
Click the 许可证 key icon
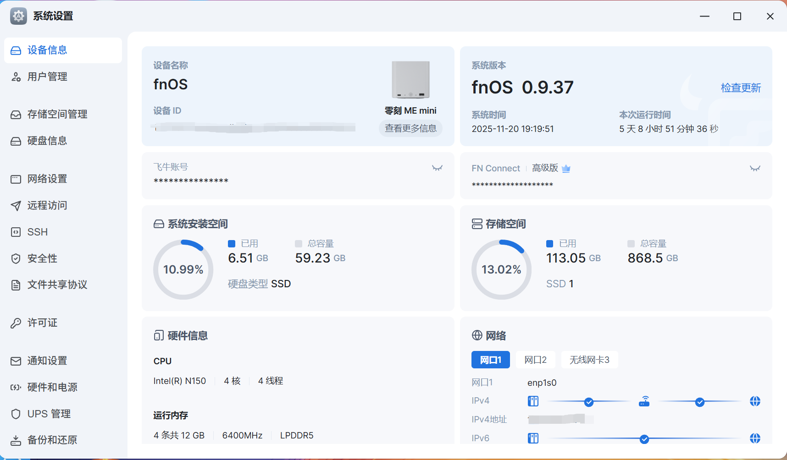click(16, 323)
